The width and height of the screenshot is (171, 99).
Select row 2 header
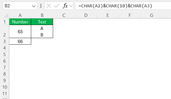4,32
